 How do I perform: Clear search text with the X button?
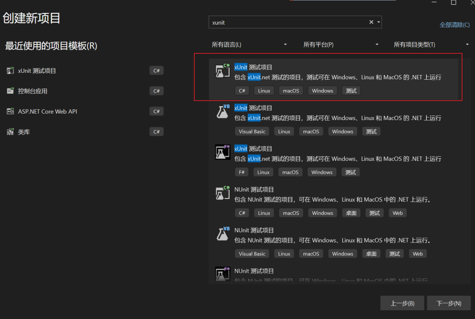point(371,22)
